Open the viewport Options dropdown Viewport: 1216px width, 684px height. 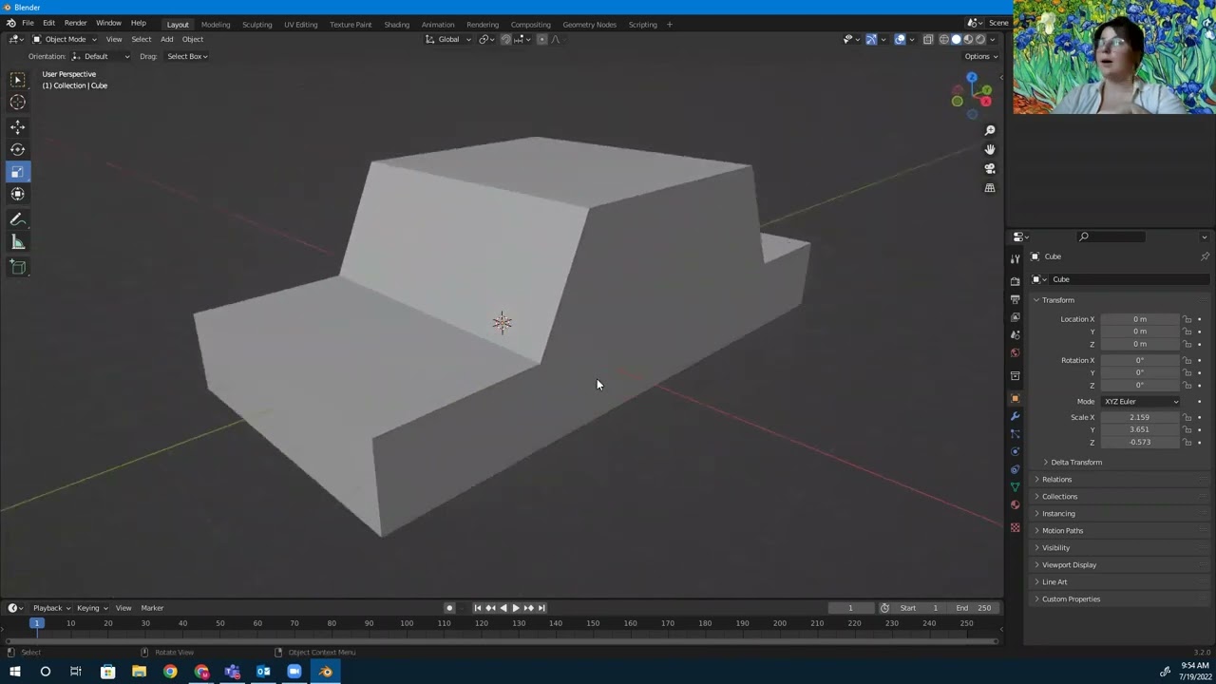coord(980,56)
